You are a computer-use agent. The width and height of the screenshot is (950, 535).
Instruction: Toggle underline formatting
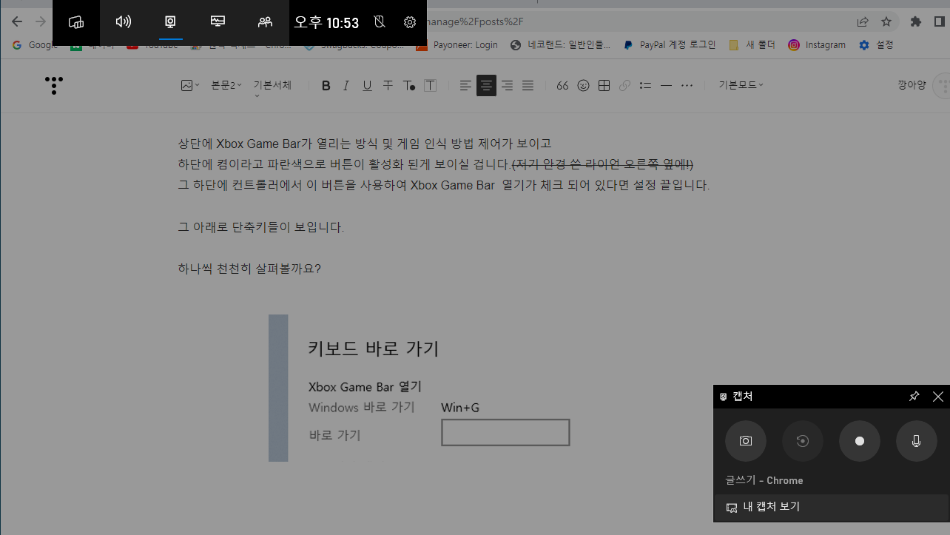[x=367, y=86]
